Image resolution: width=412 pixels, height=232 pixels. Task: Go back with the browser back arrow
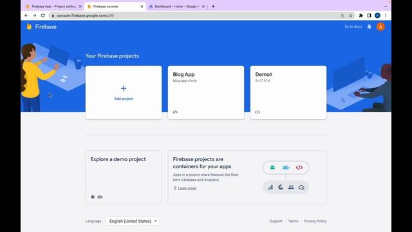pyautogui.click(x=26, y=15)
